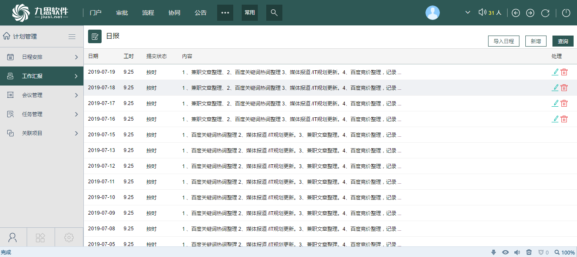Screen dimensions: 577x257
Task: Click the 100% zoom control in status bar
Action: (x=564, y=252)
